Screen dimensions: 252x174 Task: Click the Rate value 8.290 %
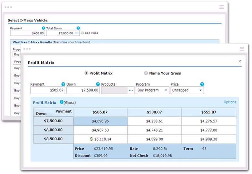160,149
